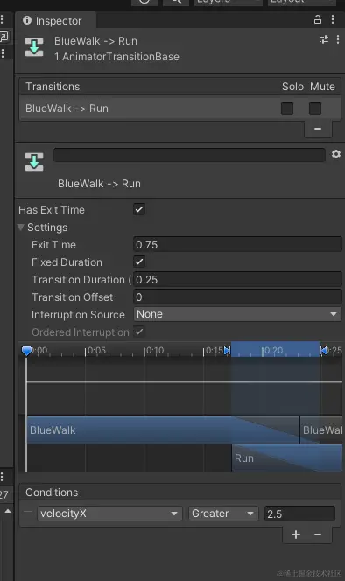Select BlueWalk -> Run row in Transitions list

pos(180,108)
